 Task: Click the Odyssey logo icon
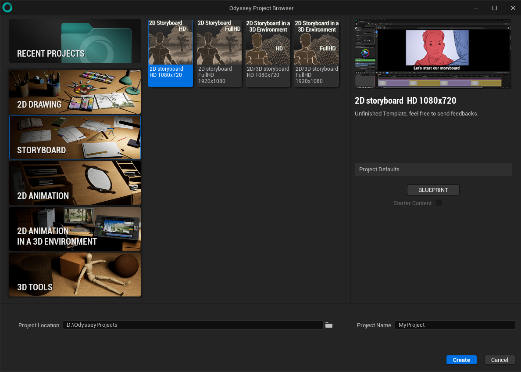7,7
